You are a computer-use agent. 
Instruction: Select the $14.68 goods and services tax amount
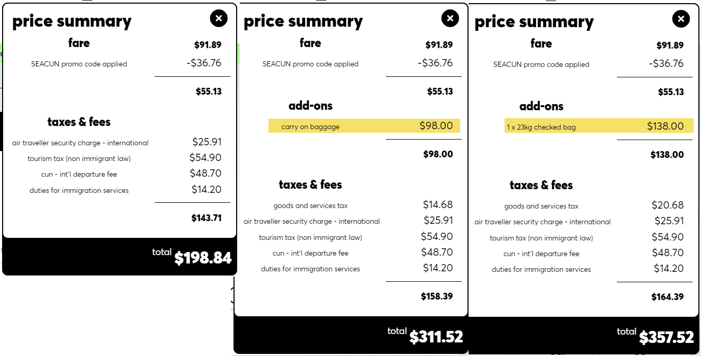438,204
